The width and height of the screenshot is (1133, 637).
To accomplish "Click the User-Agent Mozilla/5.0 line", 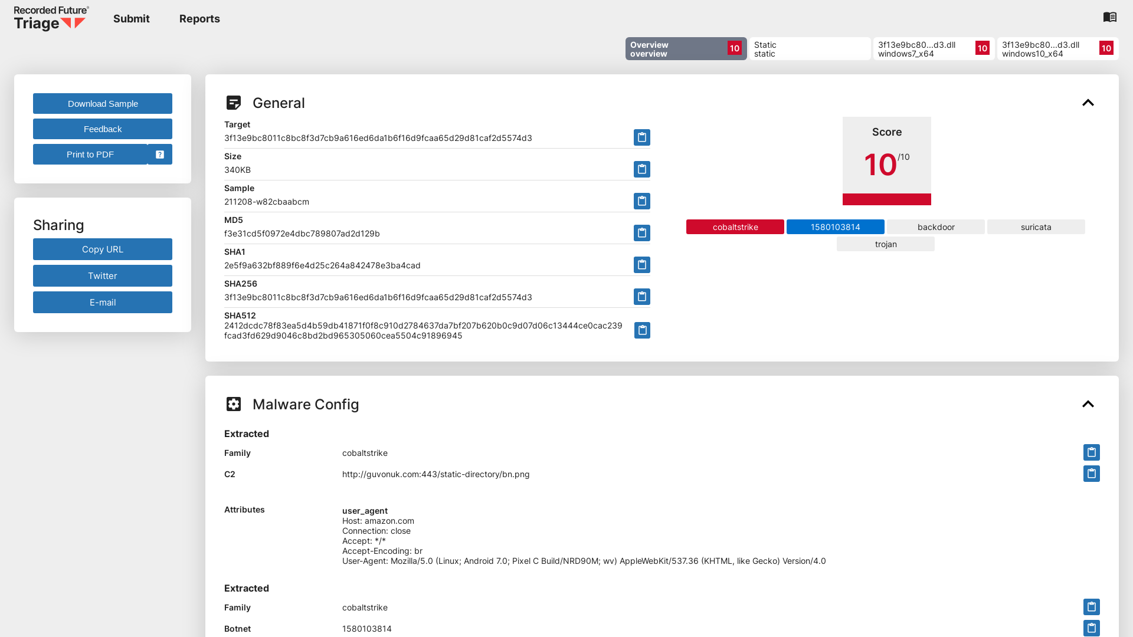I will point(584,561).
